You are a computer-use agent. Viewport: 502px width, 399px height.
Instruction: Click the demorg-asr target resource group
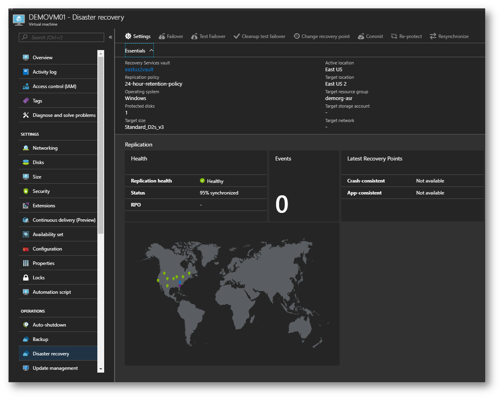coord(339,98)
